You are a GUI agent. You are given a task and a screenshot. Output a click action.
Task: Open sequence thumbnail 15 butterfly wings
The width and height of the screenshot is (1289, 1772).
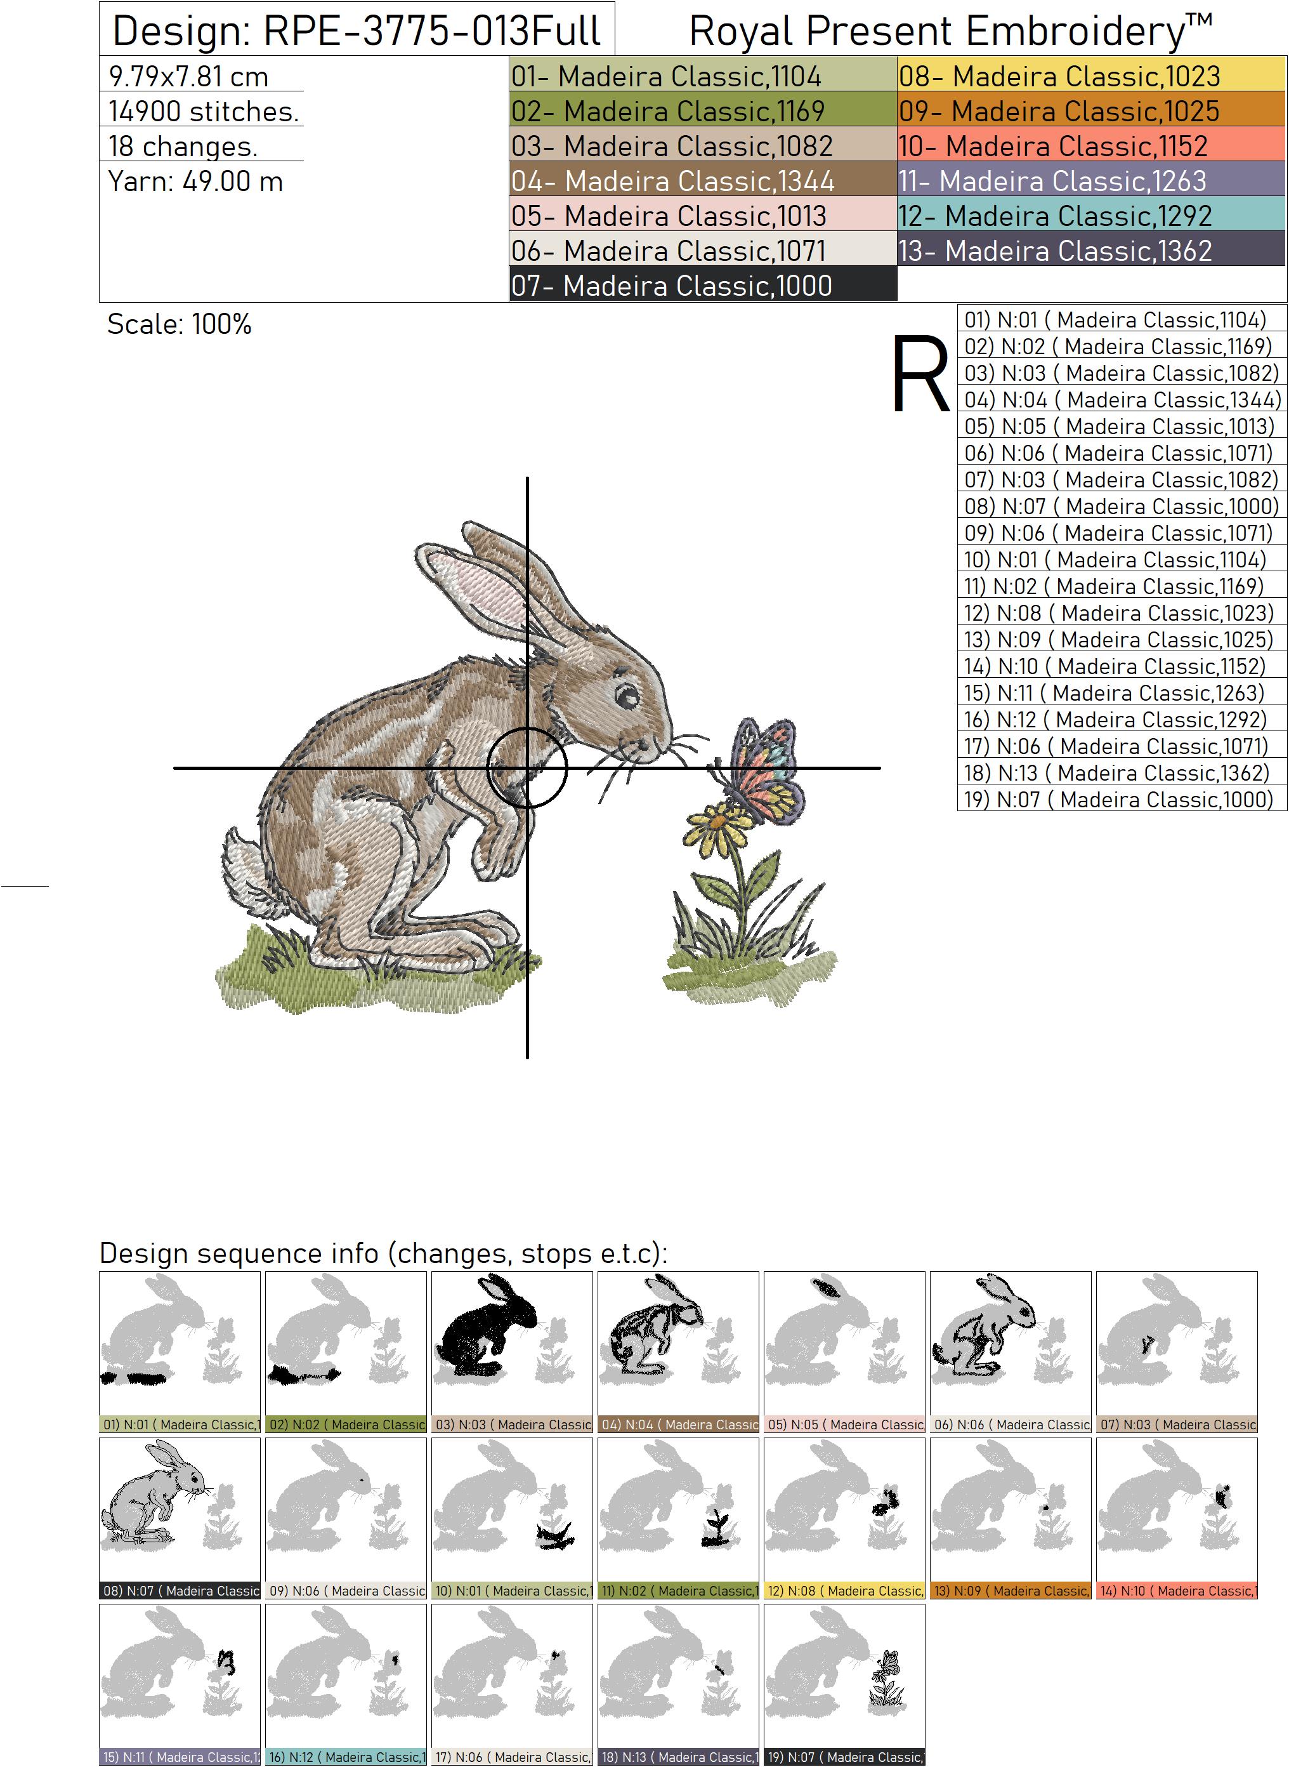click(180, 1677)
